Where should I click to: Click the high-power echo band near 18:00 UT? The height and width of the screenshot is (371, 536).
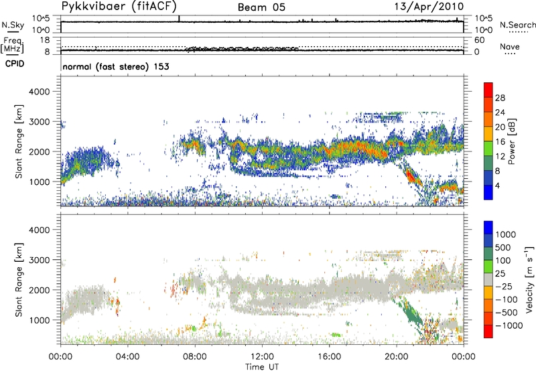click(359, 149)
